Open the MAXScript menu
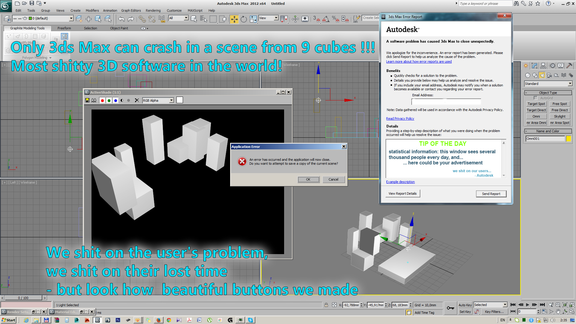The image size is (576, 324). (195, 10)
